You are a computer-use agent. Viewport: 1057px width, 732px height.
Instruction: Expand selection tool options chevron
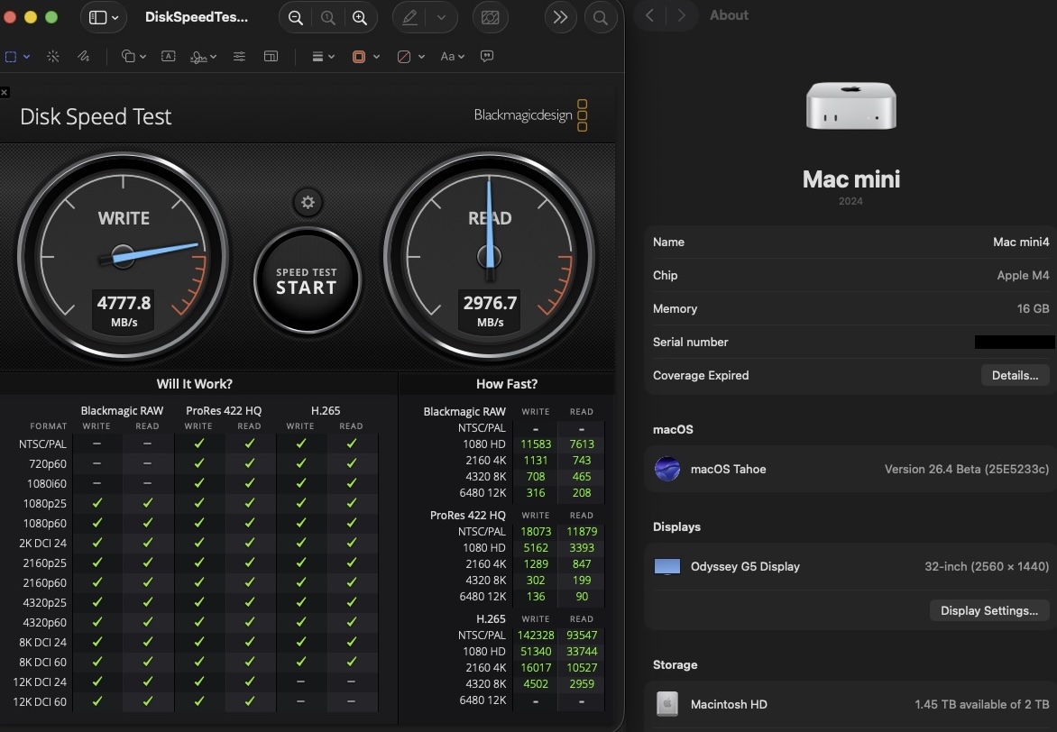click(x=26, y=57)
